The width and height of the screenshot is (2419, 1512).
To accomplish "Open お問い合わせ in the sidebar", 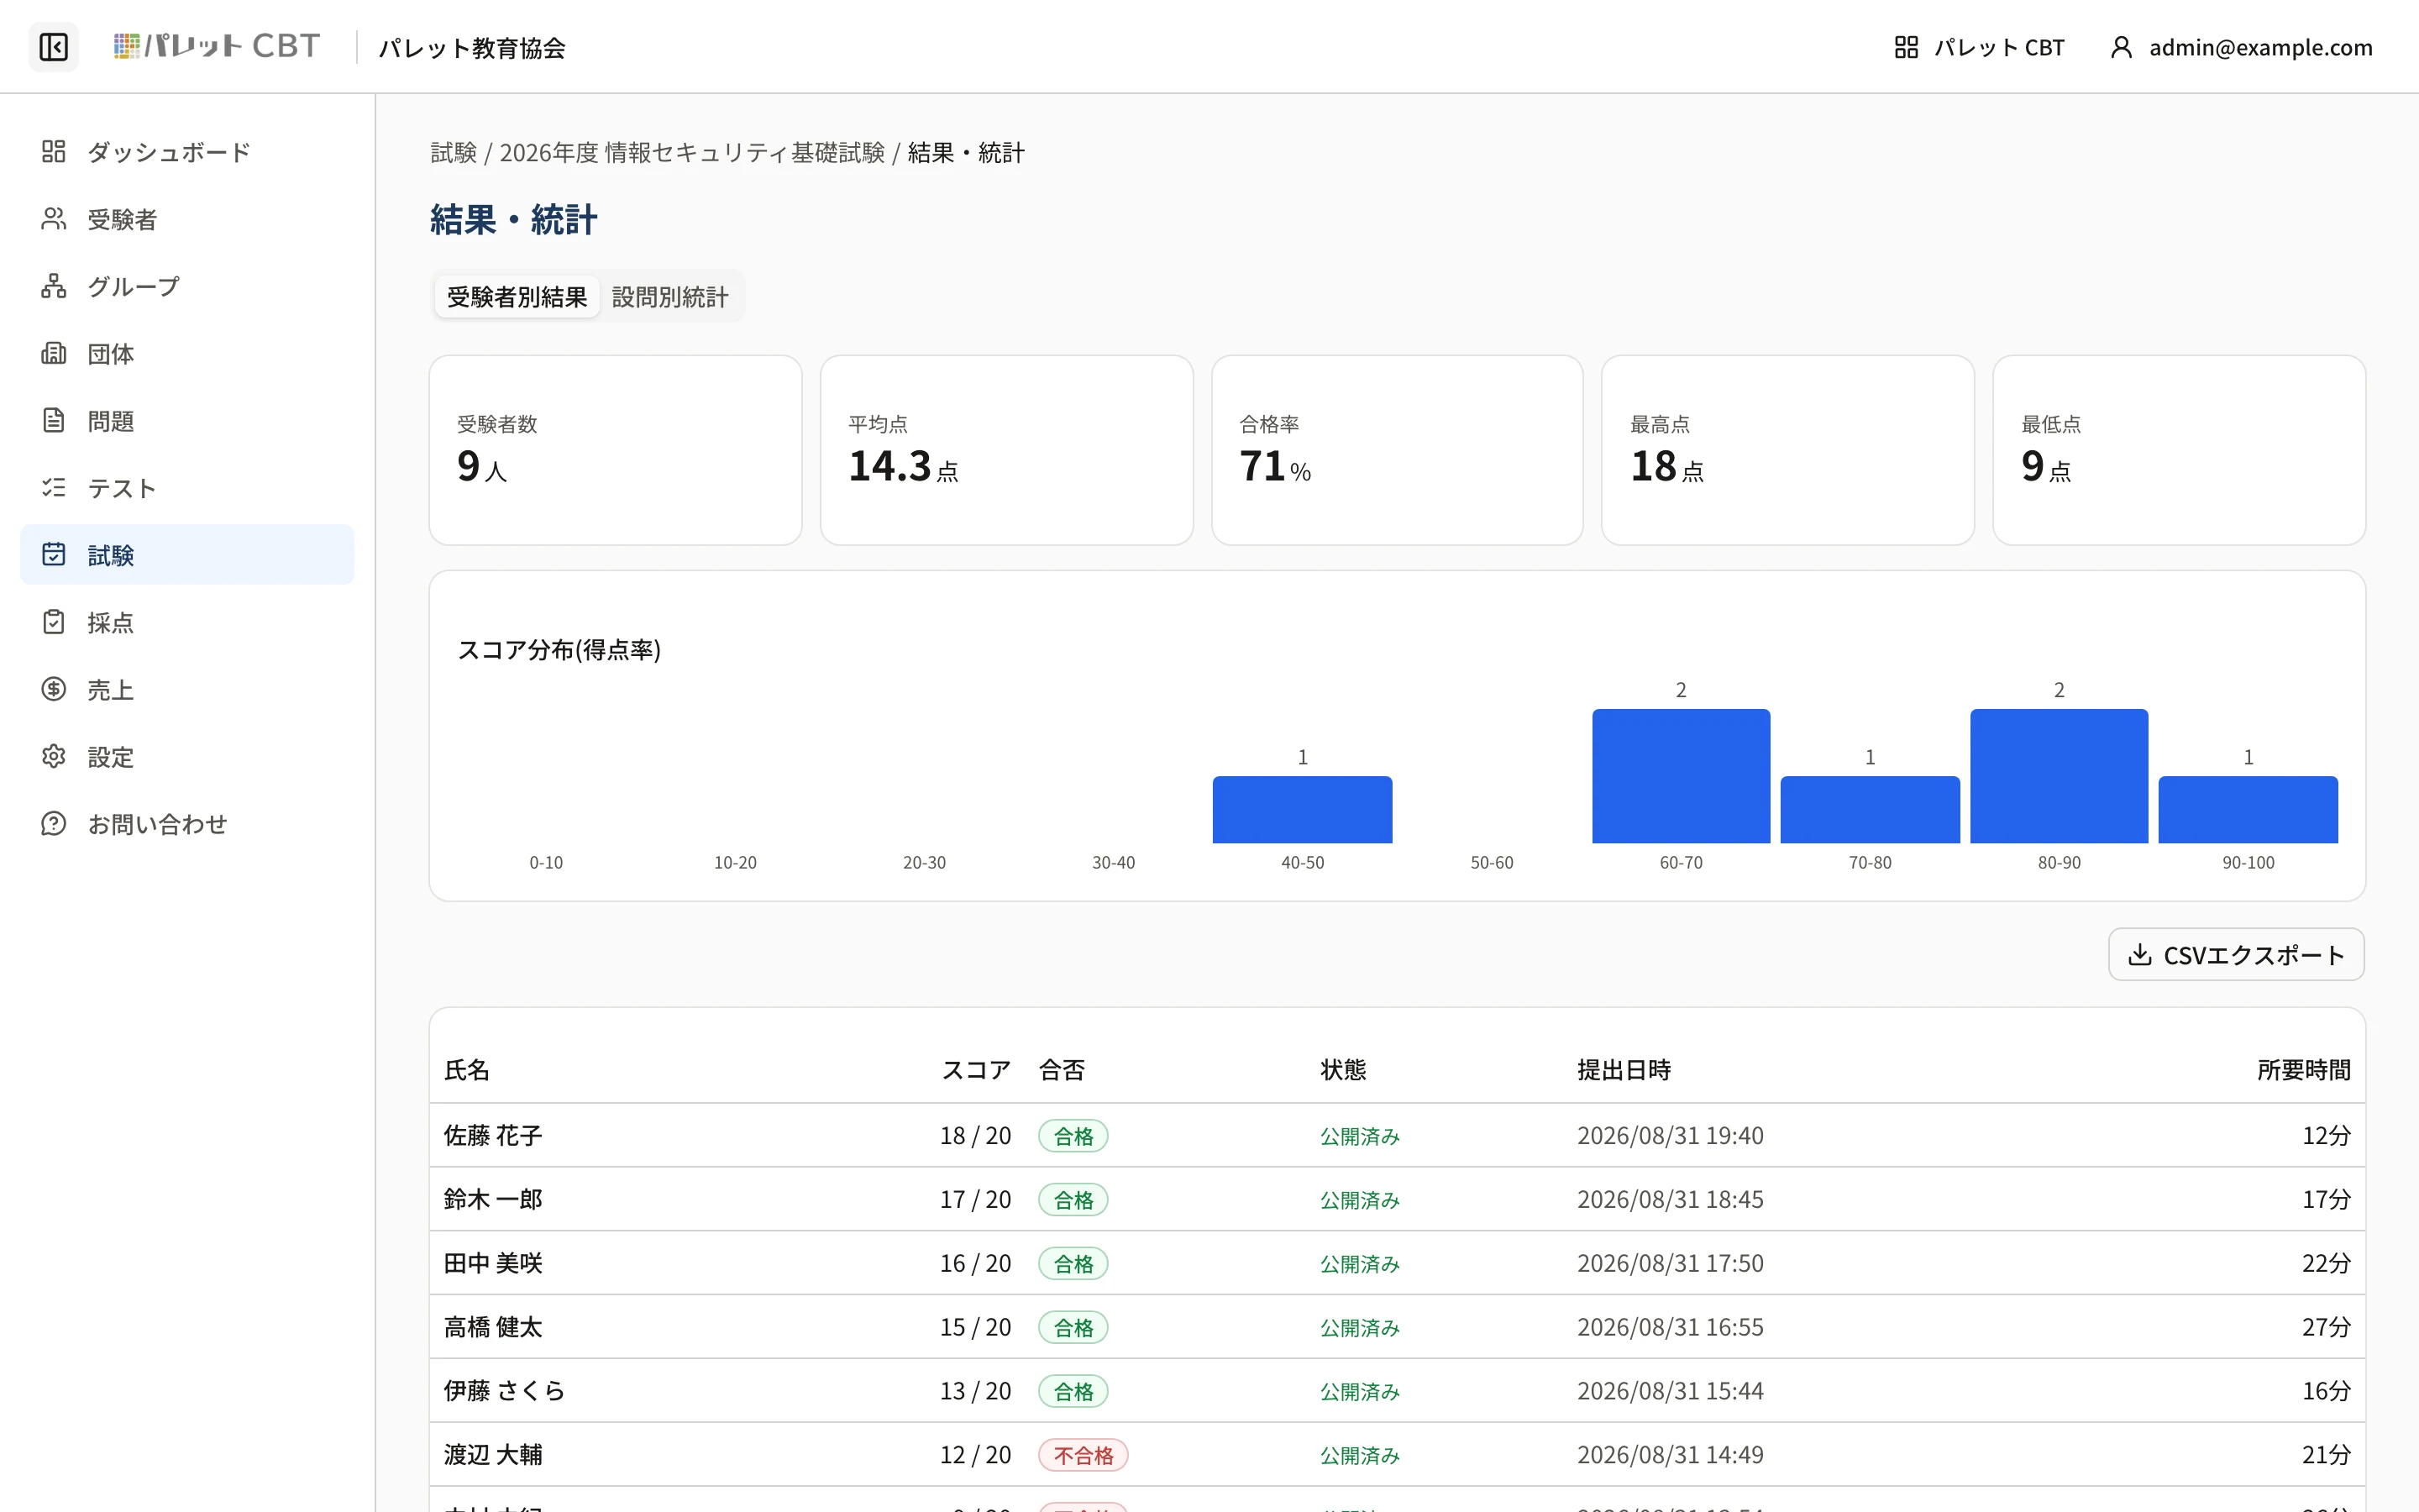I will point(187,823).
